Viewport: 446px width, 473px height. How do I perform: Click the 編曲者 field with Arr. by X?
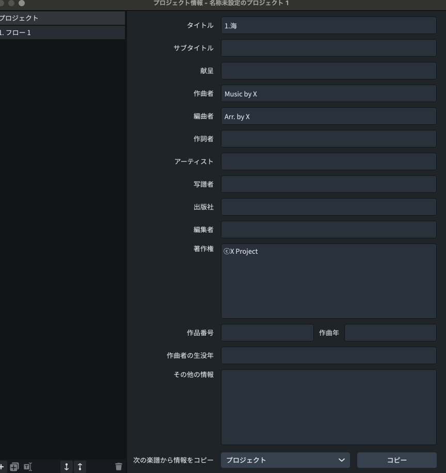(x=328, y=117)
